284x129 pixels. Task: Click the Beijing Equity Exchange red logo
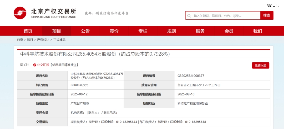pos(20,13)
